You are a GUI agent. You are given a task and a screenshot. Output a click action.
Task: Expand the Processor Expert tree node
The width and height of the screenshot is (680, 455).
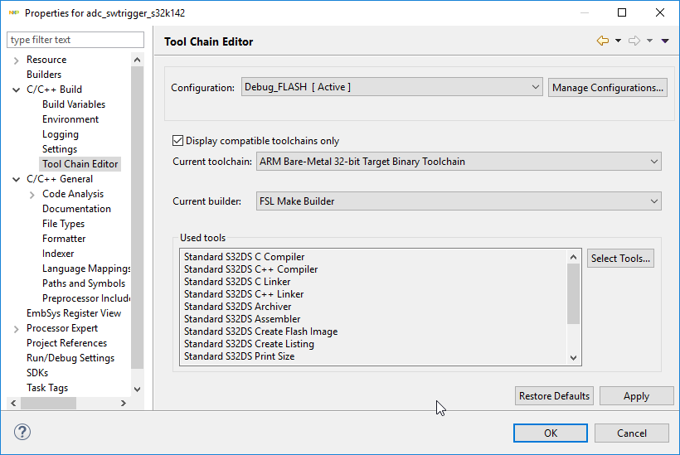tap(17, 328)
